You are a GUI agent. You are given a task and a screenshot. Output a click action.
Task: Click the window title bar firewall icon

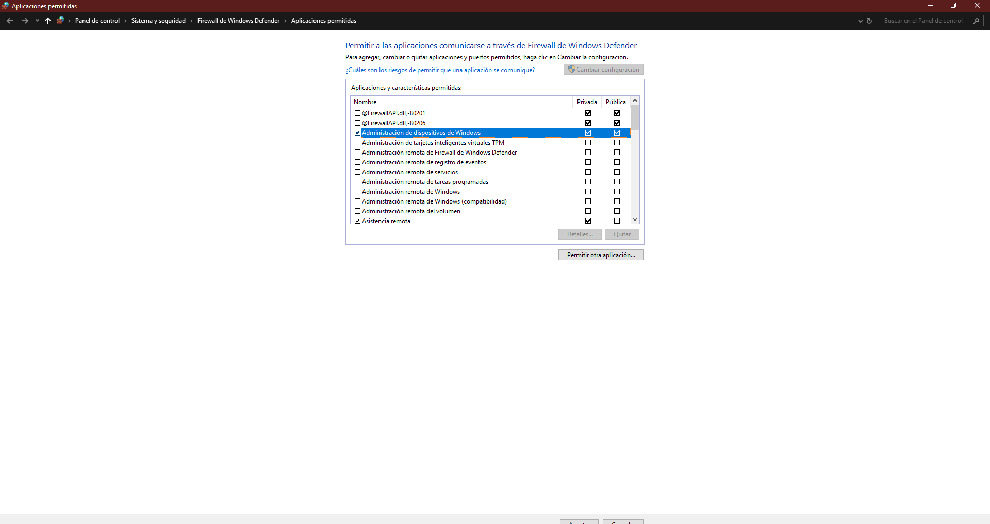click(5, 6)
